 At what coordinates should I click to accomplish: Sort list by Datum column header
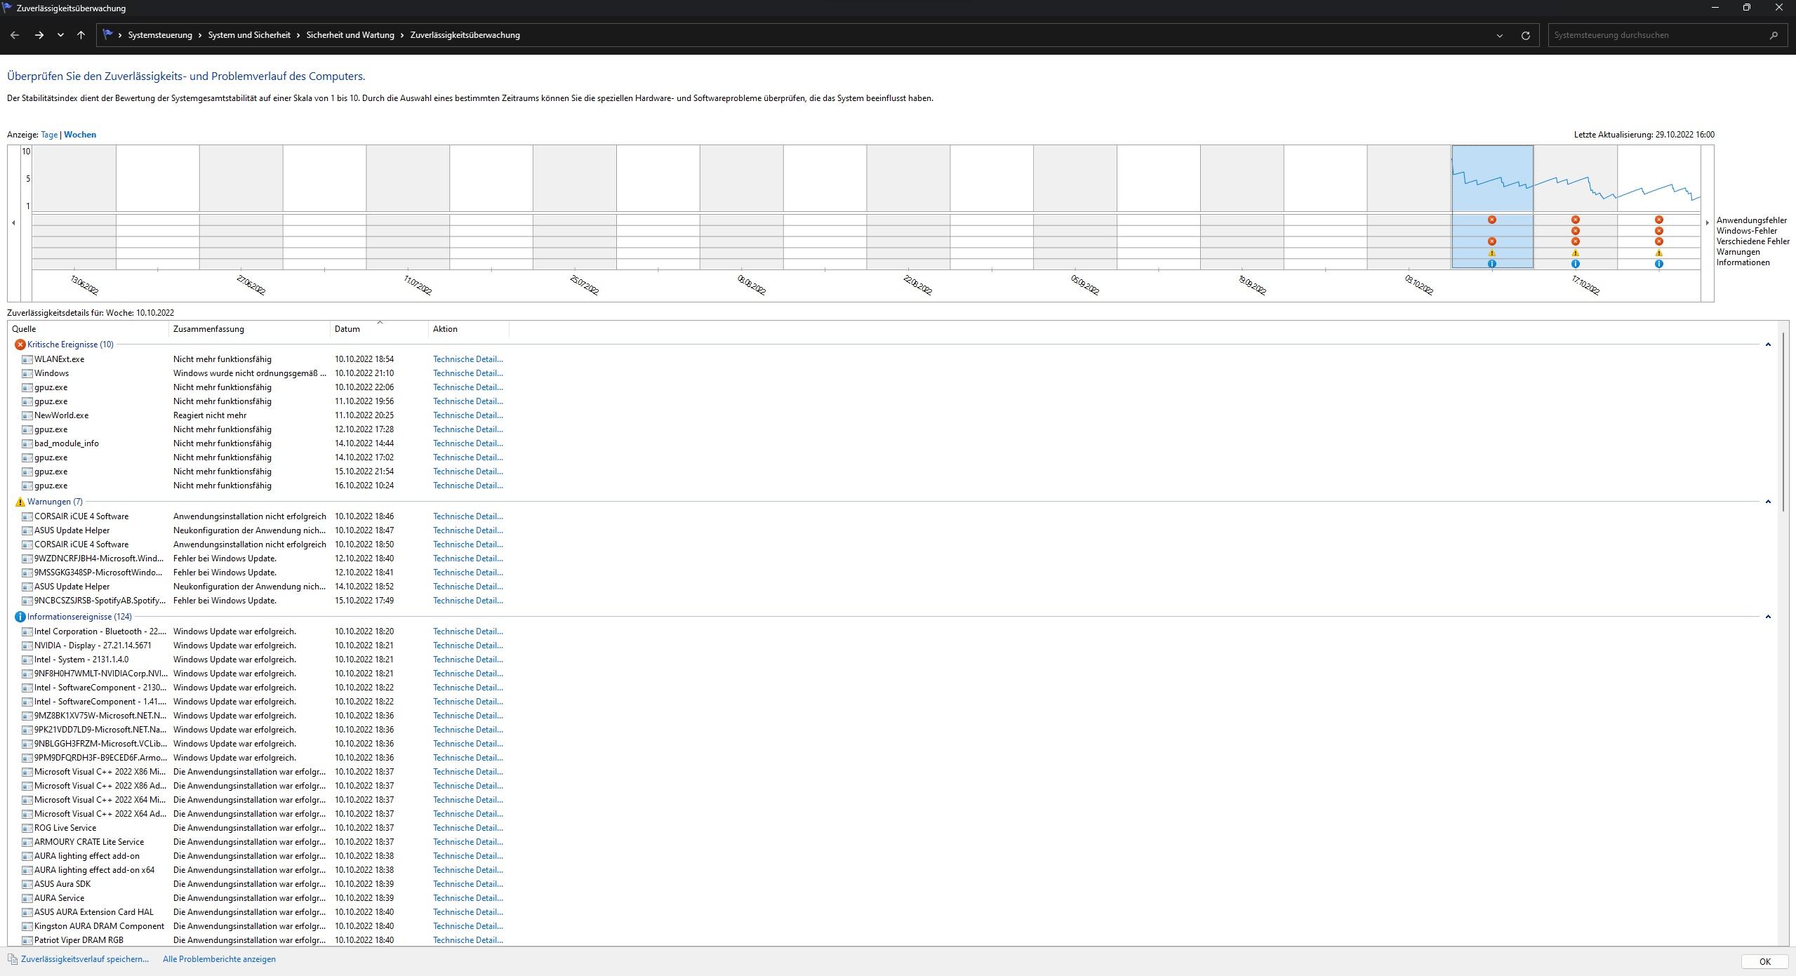[347, 329]
